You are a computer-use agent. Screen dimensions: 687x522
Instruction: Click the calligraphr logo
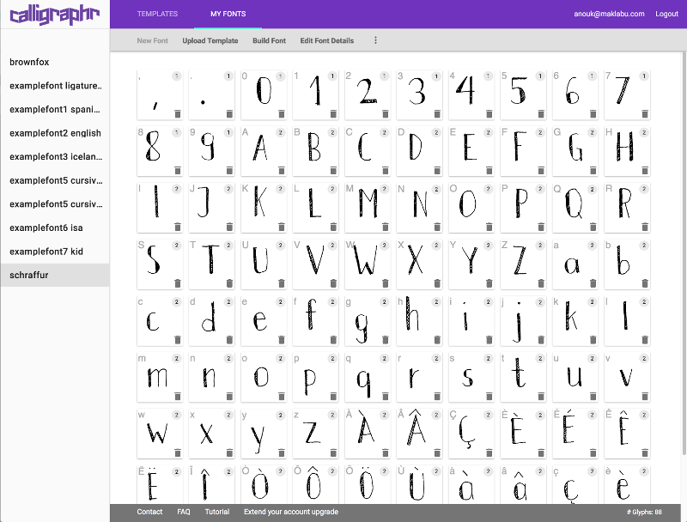coord(54,14)
